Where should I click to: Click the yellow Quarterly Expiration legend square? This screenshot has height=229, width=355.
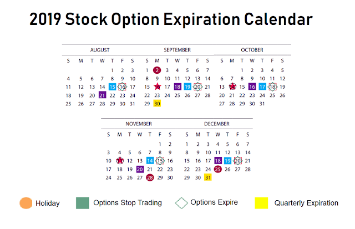(261, 203)
